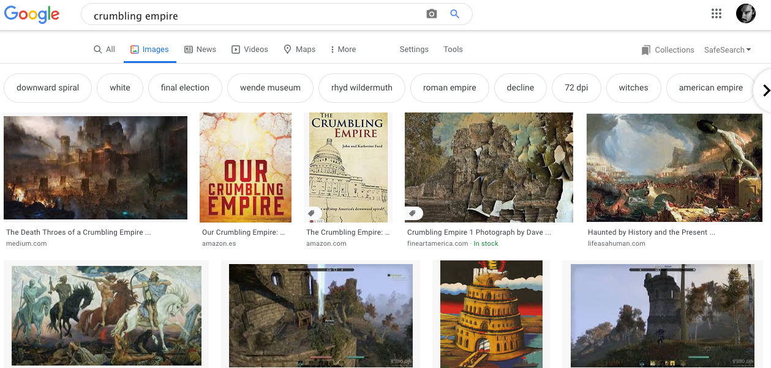Screen dimensions: 771x368
Task: Expand the SafeSearch dropdown
Action: point(727,50)
